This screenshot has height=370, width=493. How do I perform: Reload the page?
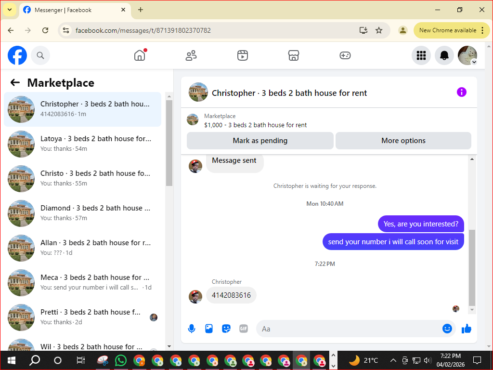pos(45,30)
